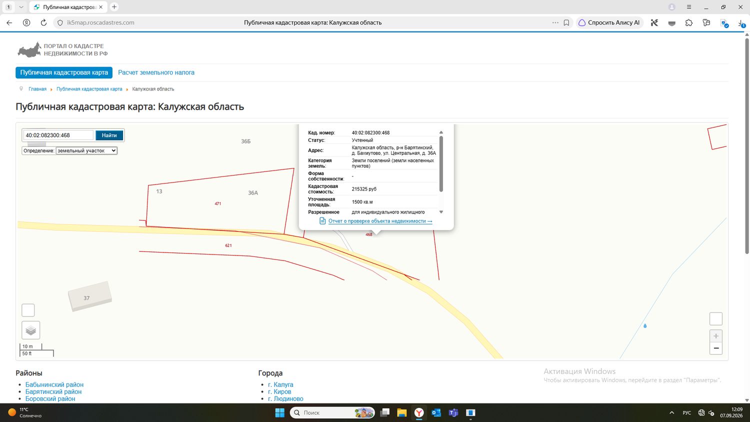Open the downloads arrow icon
Image resolution: width=750 pixels, height=422 pixels.
[x=741, y=22]
